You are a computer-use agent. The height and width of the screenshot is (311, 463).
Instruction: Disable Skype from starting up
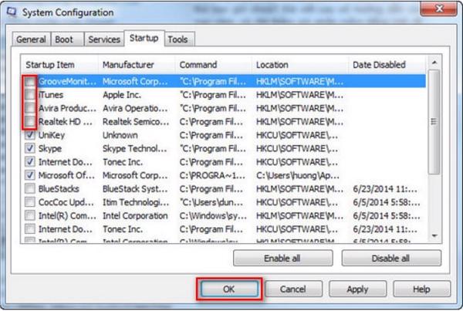(x=29, y=147)
